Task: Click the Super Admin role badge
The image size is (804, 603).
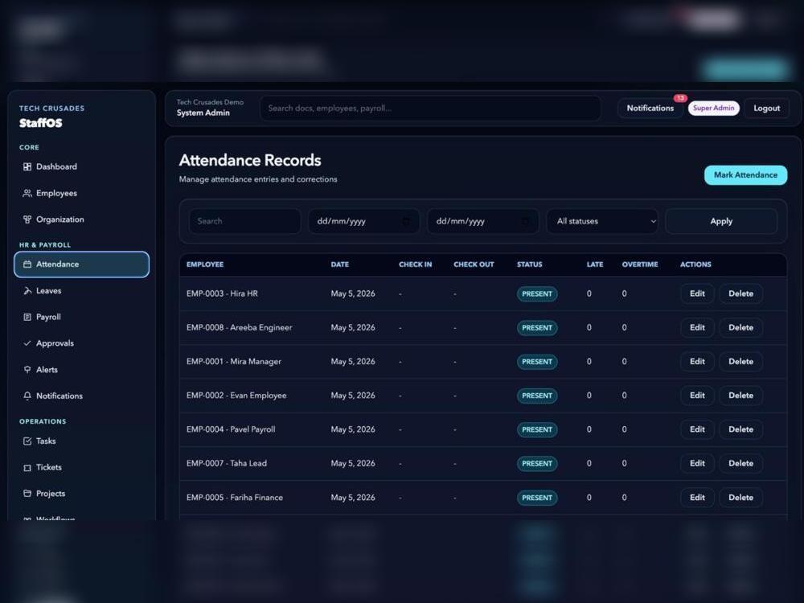Action: (x=713, y=109)
